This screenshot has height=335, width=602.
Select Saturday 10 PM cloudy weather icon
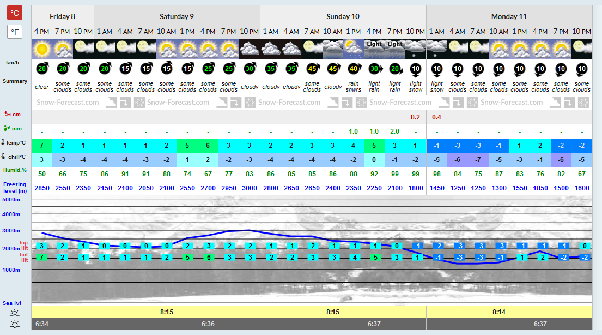tap(250, 49)
